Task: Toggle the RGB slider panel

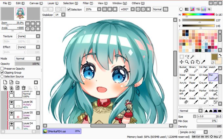Action: coord(187,9)
